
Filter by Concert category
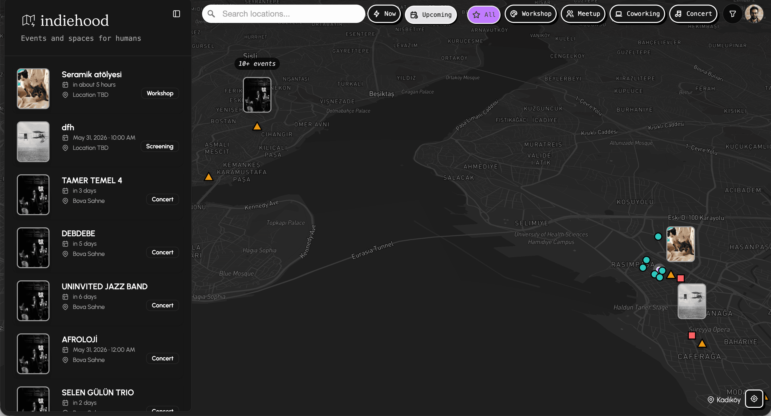(x=693, y=14)
